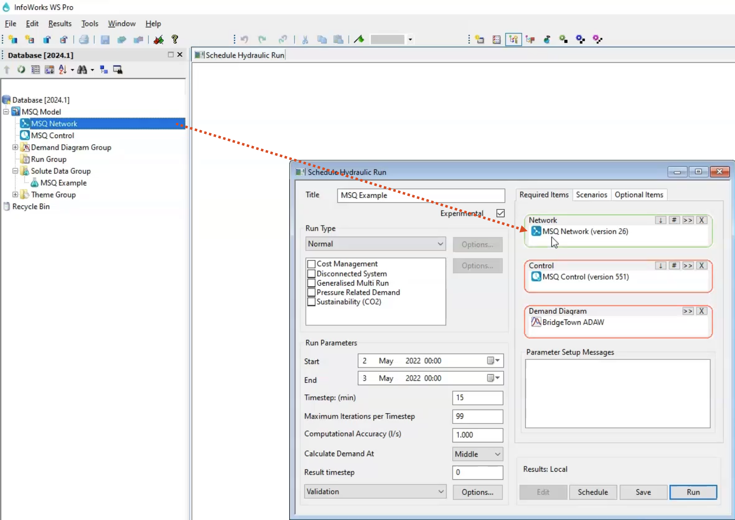735x520 pixels.
Task: Remove network using Network box X button
Action: pyautogui.click(x=701, y=220)
